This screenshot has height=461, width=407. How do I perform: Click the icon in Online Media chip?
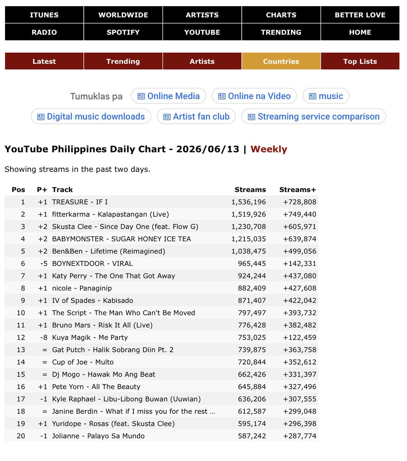141,96
